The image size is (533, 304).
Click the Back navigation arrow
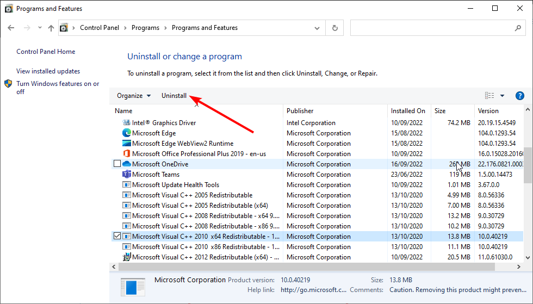[x=11, y=28]
